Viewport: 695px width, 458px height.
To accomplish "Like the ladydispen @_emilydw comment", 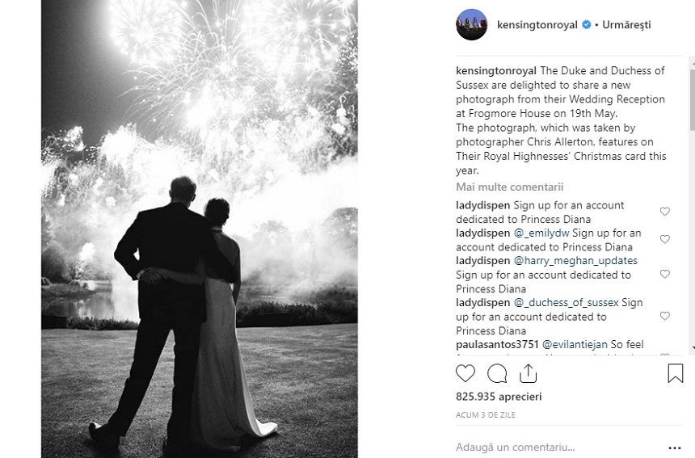I will (x=664, y=239).
